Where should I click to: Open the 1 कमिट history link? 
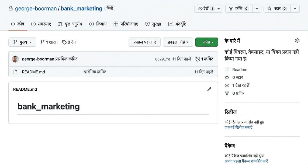[204, 59]
